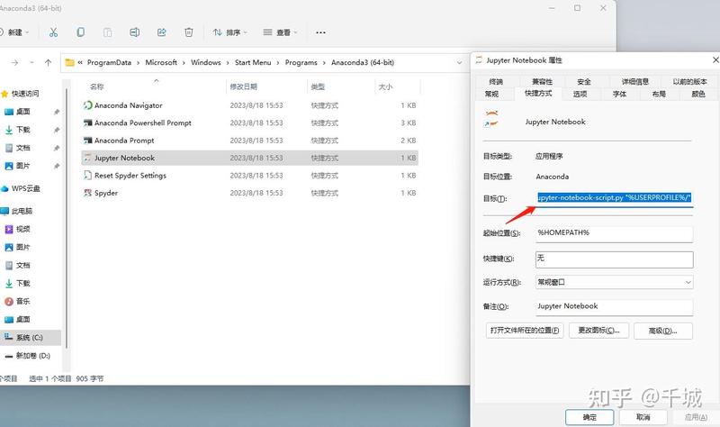Switch to the 终端 tab
The height and width of the screenshot is (427, 720).
pos(496,81)
